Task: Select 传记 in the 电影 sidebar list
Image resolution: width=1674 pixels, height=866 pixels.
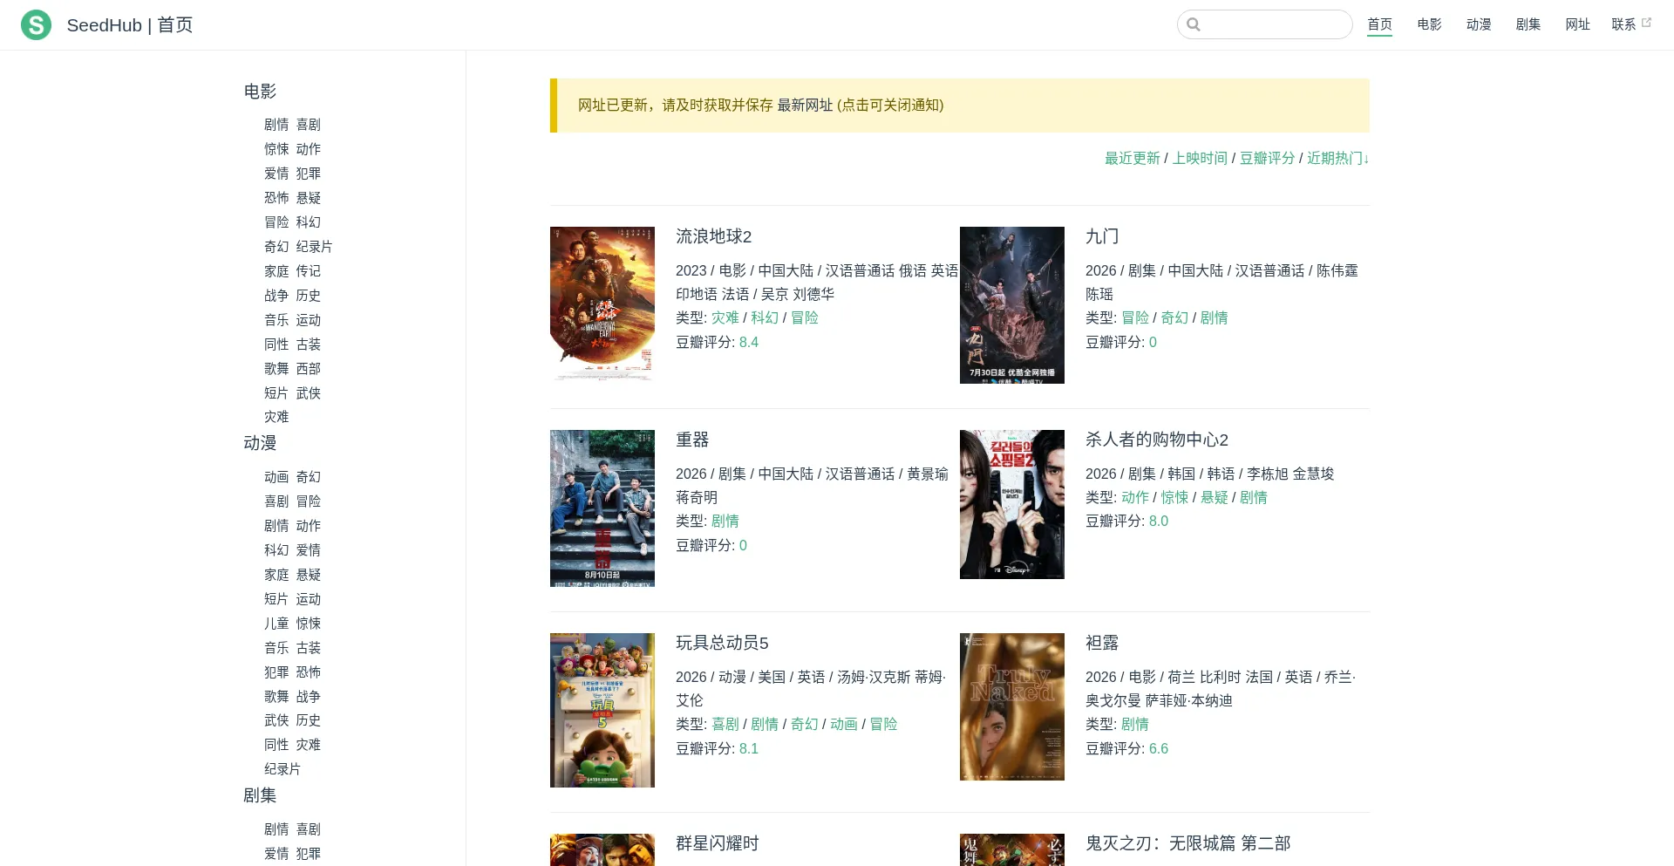Action: [x=309, y=271]
